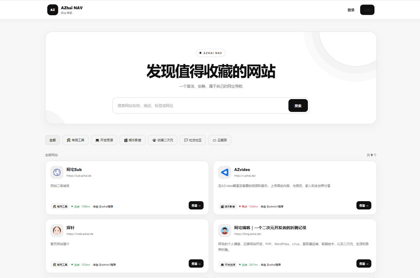The width and height of the screenshot is (420, 278).
Task: Click the red 1543ms status on AZvideo
Action: point(249,207)
